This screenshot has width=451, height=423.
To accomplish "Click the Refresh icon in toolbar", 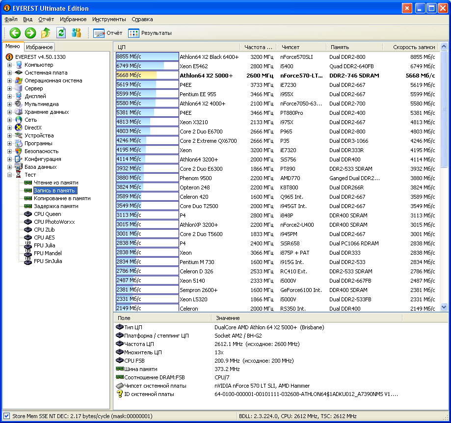I will click(x=61, y=33).
